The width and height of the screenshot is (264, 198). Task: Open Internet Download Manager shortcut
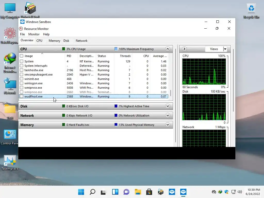pyautogui.click(x=10, y=63)
